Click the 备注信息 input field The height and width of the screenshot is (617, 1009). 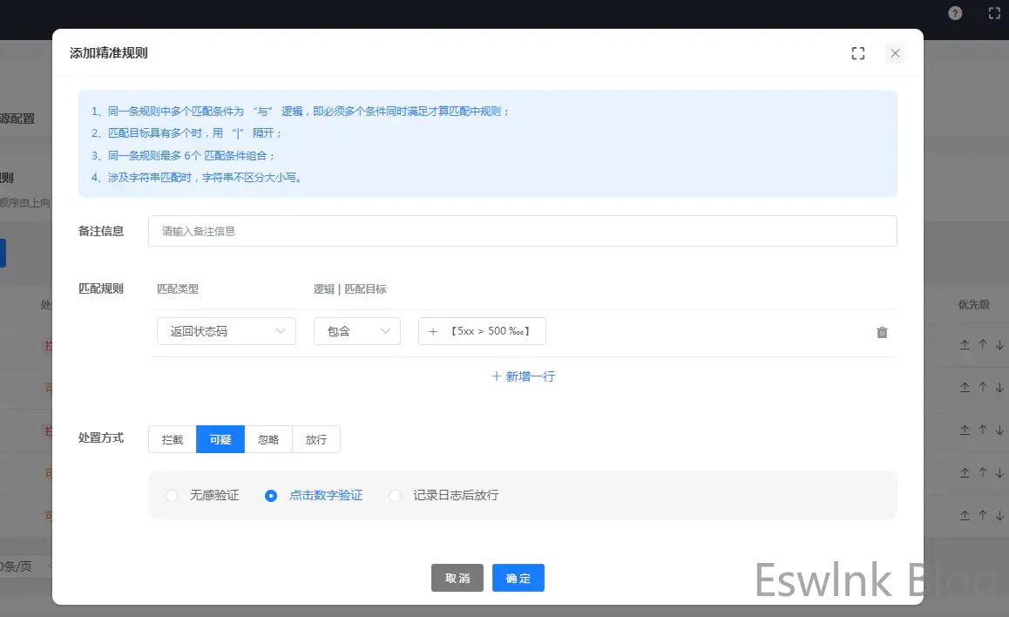[522, 231]
